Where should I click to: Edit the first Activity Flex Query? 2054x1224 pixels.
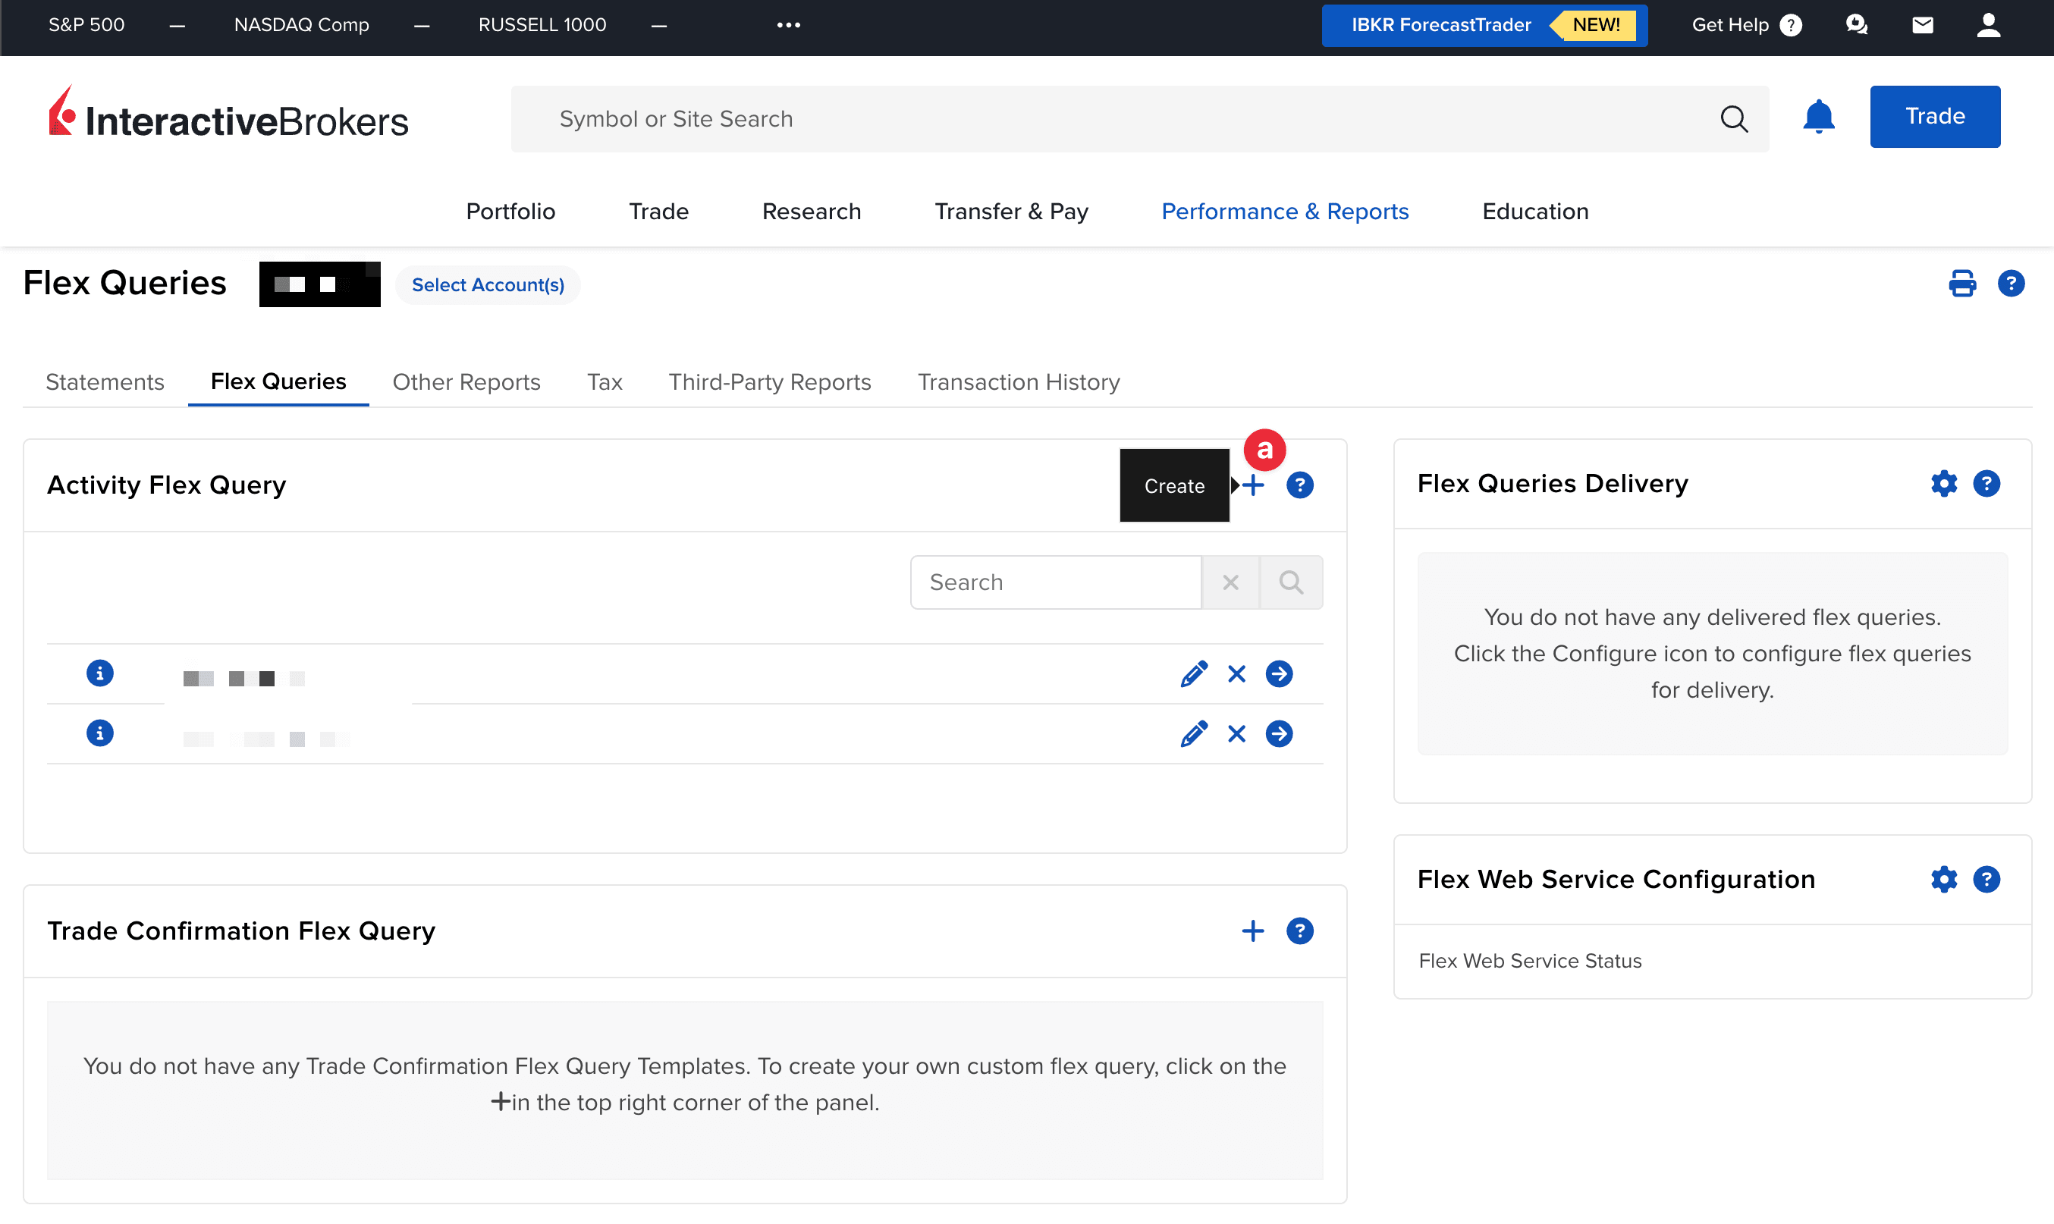[x=1194, y=673]
